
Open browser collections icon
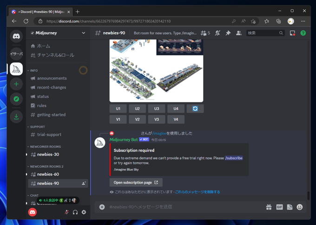(278, 21)
